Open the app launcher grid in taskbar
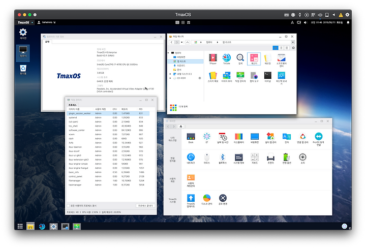Image resolution: width=366 pixels, height=249 pixels. (20, 226)
